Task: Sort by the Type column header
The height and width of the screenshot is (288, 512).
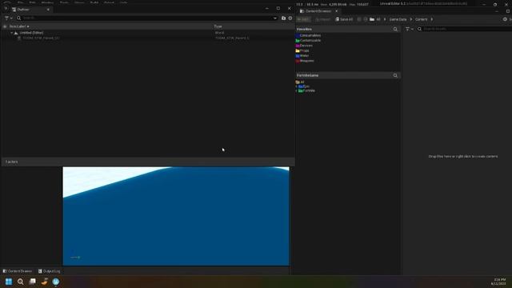Action: 218,26
